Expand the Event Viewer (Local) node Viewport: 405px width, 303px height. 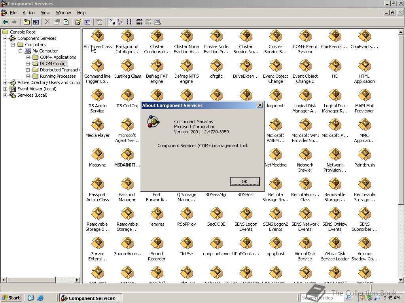(5, 89)
